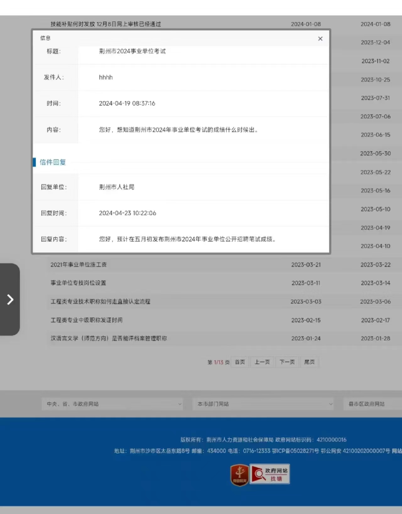Click the 上一页 previous page button

(x=262, y=362)
